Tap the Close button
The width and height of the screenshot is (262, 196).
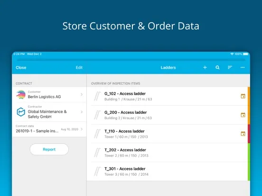(x=21, y=68)
